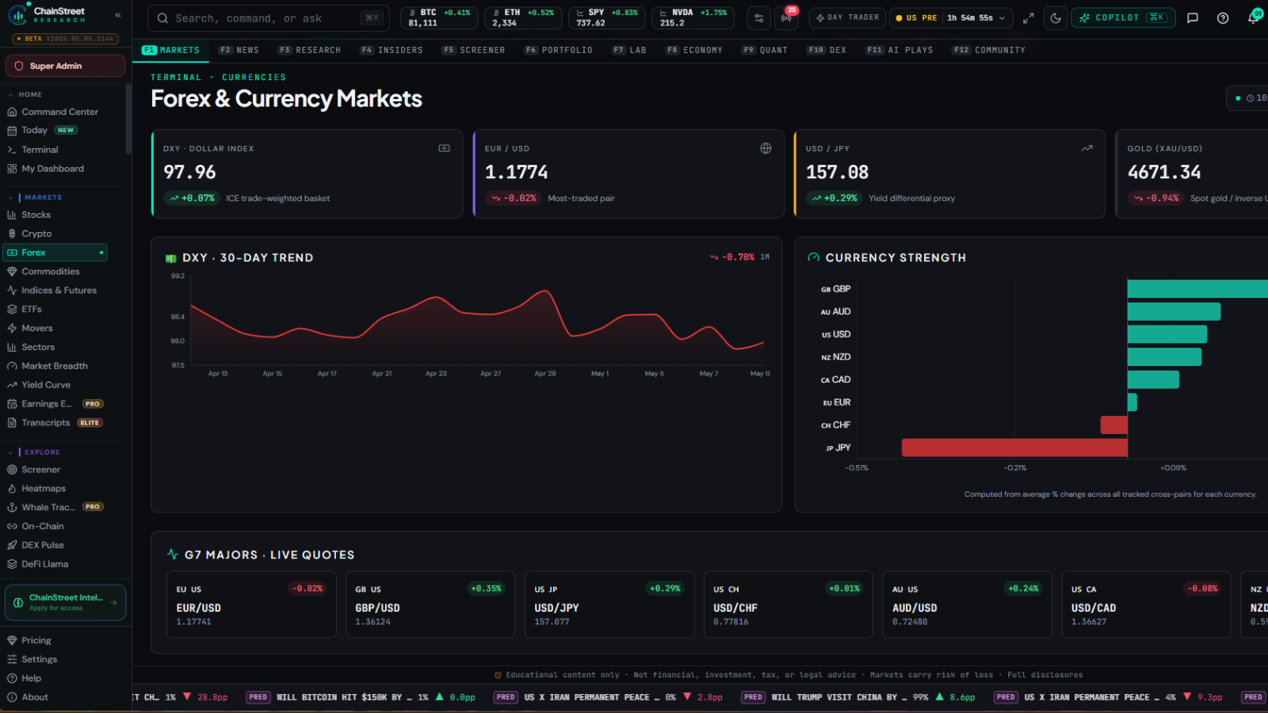Screen dimensions: 1268x713
Task: Open the Full disclosures link
Action: (x=1045, y=675)
